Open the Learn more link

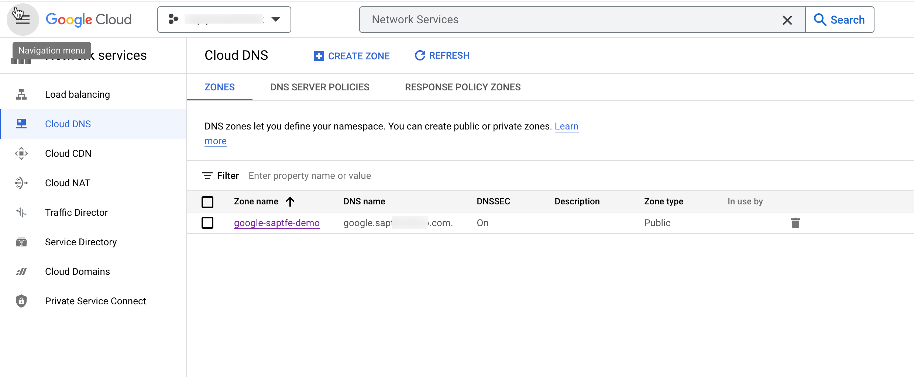567,127
